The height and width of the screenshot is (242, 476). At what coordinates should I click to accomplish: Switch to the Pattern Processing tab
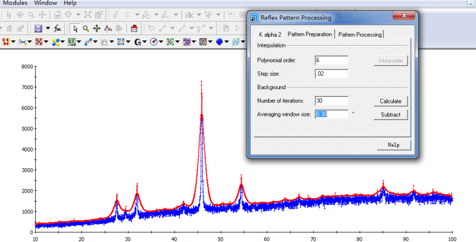click(360, 34)
